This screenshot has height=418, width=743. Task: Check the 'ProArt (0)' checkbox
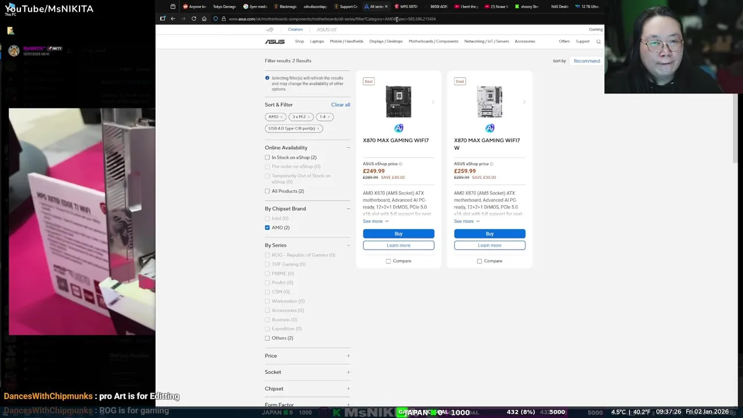pyautogui.click(x=267, y=283)
